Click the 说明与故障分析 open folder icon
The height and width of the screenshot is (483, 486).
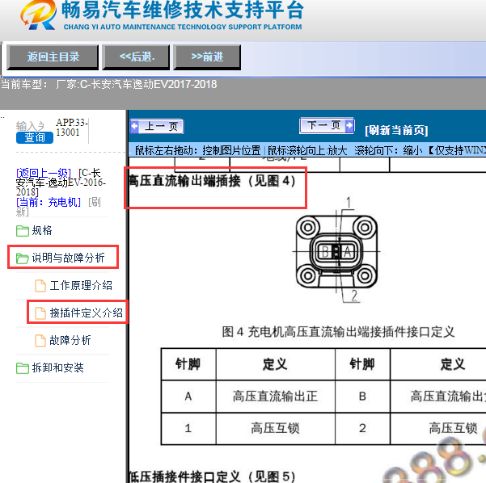coord(23,258)
